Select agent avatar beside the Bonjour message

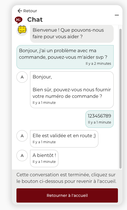22,77
